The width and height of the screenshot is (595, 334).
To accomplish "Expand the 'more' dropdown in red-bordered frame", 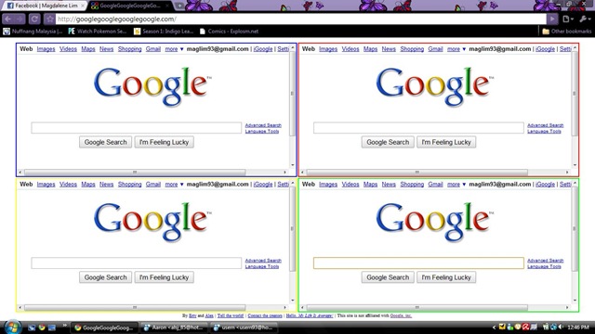I will coord(456,49).
